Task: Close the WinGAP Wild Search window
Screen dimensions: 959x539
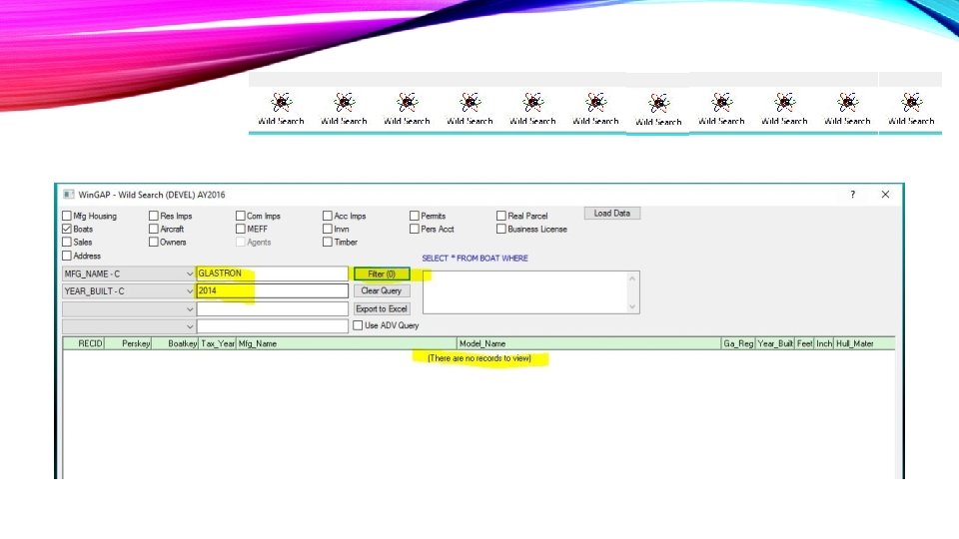Action: (885, 195)
